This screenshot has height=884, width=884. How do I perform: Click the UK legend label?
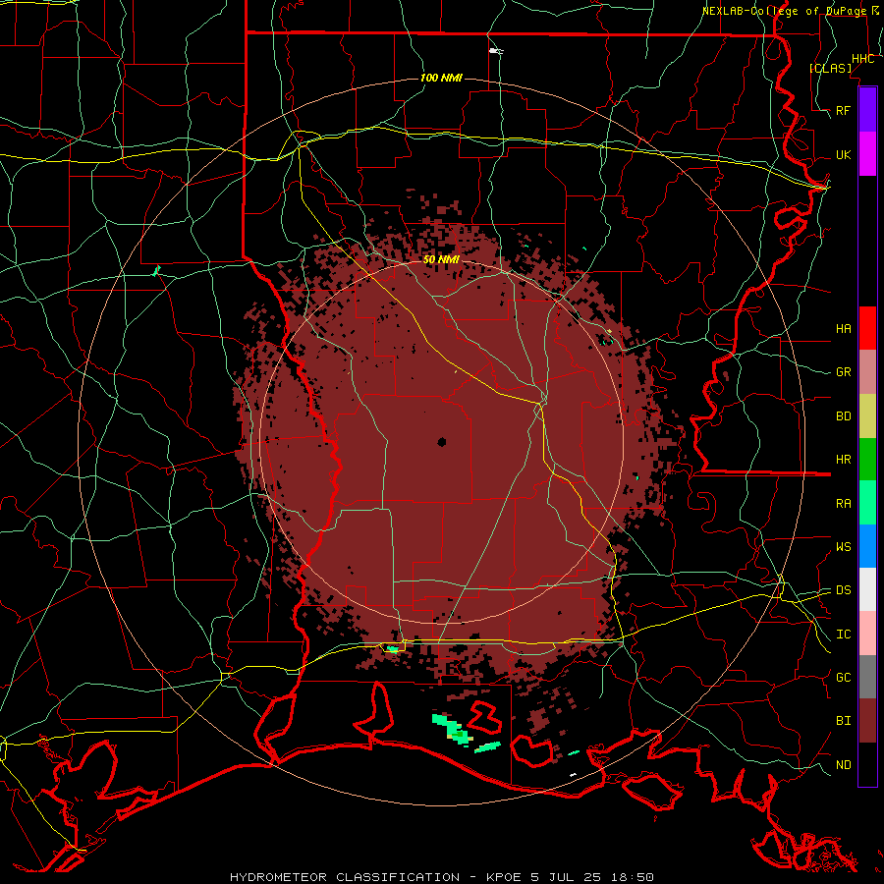[x=843, y=154]
